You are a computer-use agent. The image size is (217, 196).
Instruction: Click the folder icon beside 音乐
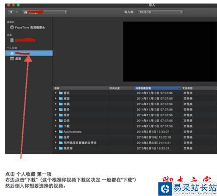pos(61,93)
